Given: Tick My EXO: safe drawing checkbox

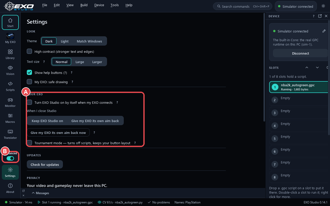Looking at the screenshot, I should point(29,82).
